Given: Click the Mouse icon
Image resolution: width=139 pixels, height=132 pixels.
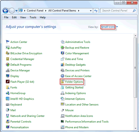Looking at the screenshot, I should (x=63, y=110).
